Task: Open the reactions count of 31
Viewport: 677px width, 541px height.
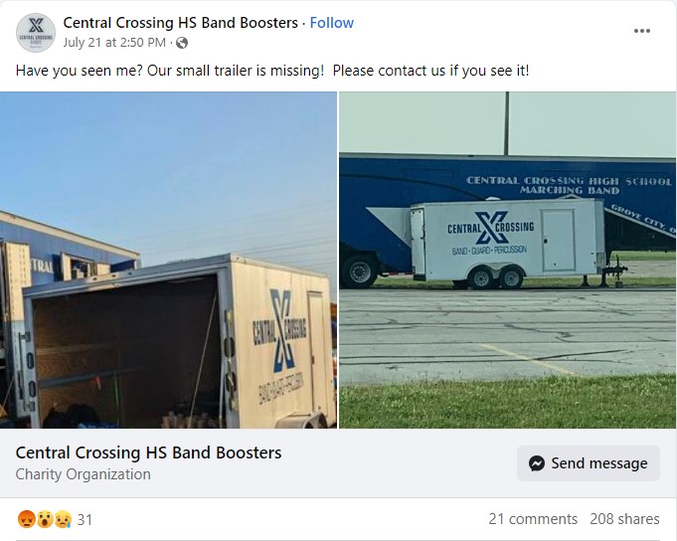Action: pos(85,519)
